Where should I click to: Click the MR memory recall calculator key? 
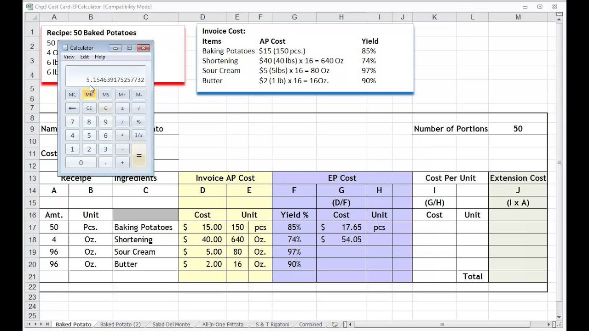[x=89, y=95]
